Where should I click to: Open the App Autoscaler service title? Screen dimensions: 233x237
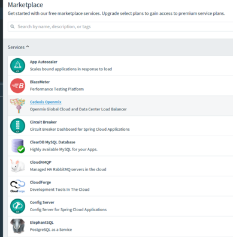[44, 62]
